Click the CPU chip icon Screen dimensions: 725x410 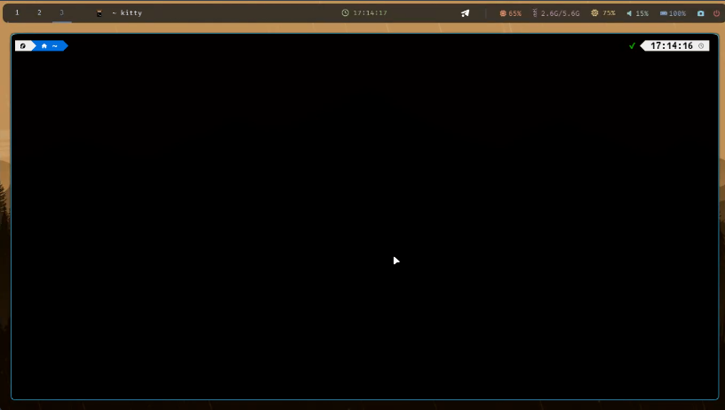(503, 13)
